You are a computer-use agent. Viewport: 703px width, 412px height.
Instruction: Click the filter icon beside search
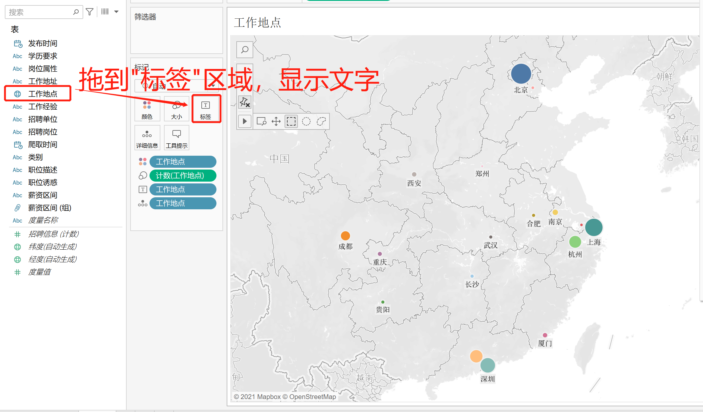(90, 12)
